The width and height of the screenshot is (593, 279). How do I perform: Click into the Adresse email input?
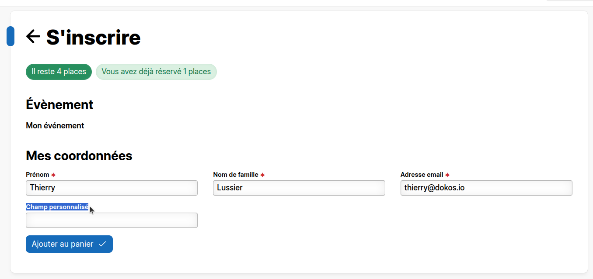pos(486,188)
